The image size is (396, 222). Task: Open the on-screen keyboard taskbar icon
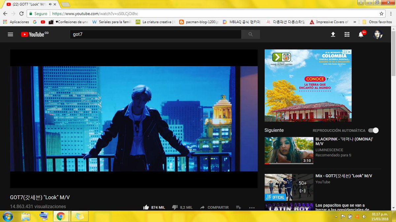(x=43, y=216)
